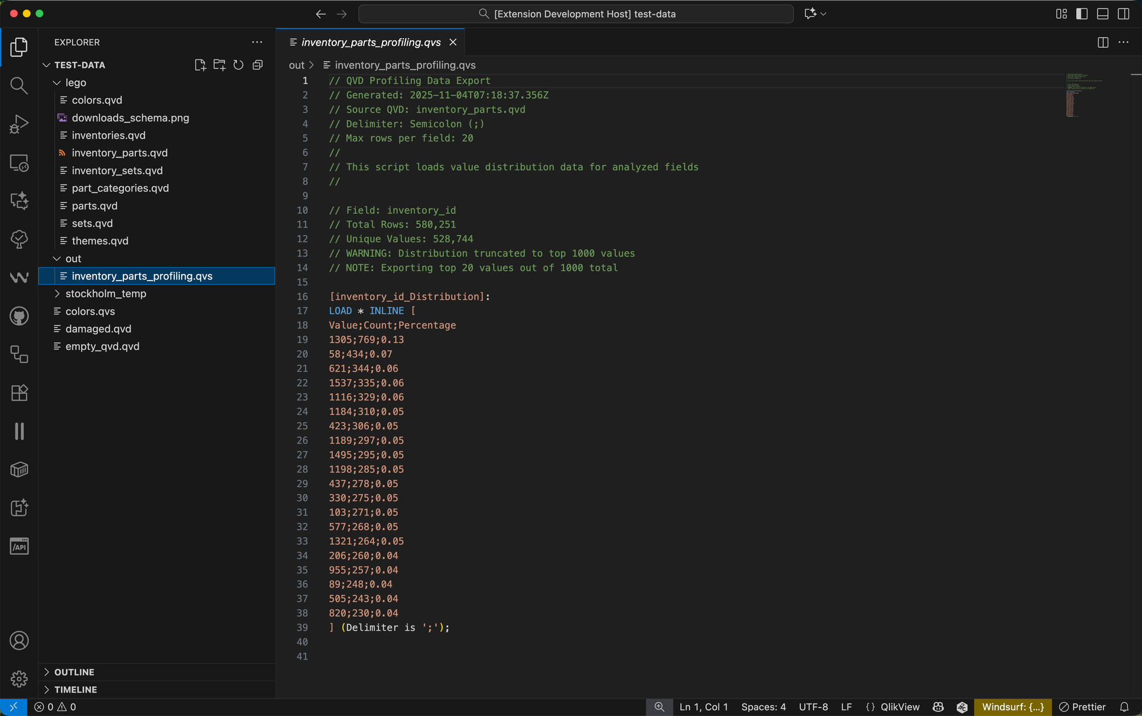
Task: Collapse the lego folder
Action: (x=75, y=83)
